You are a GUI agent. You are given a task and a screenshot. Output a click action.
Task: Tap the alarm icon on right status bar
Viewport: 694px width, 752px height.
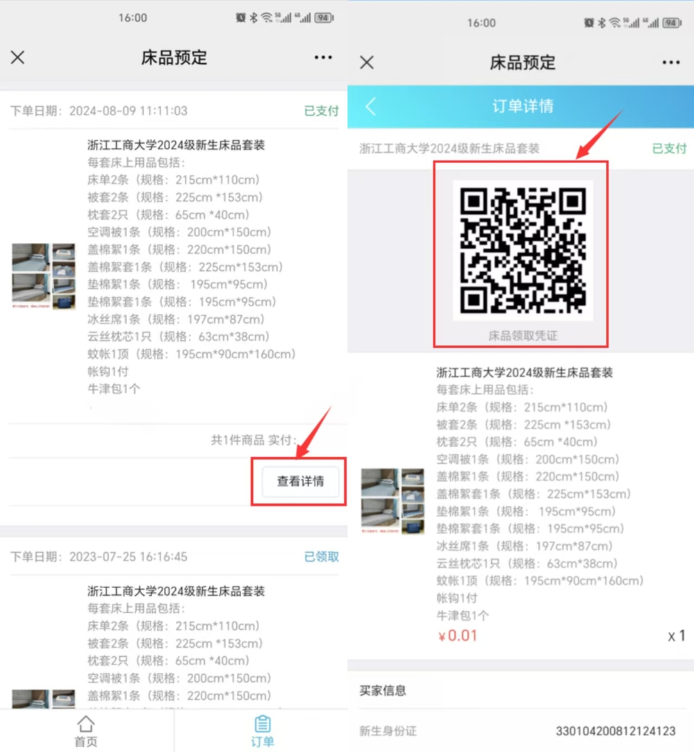(589, 22)
